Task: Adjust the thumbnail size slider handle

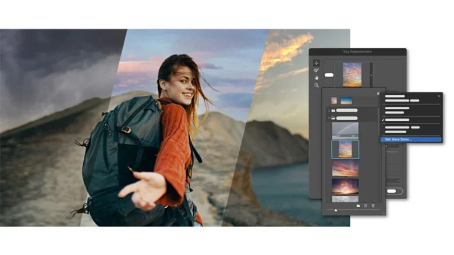Action: coord(336,210)
